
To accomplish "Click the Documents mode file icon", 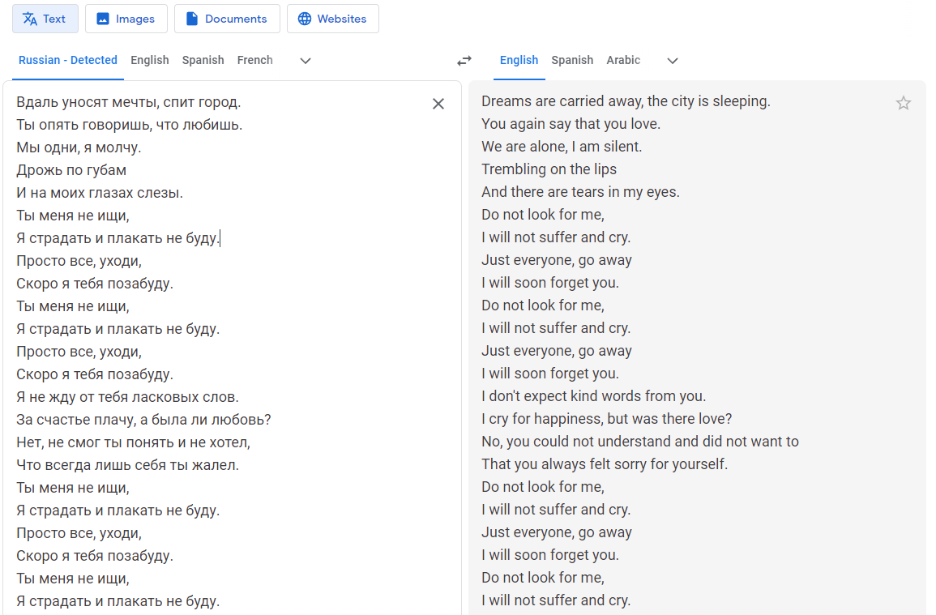I will pyautogui.click(x=192, y=19).
